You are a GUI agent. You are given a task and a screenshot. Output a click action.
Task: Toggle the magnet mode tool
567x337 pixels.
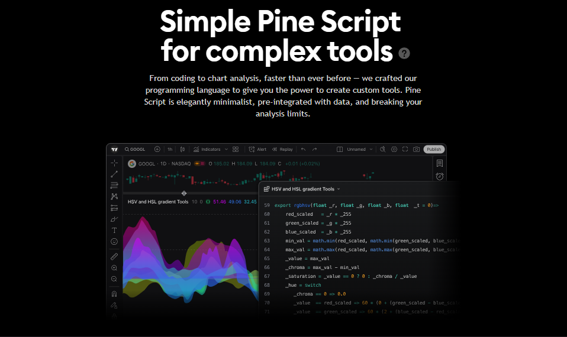114,294
